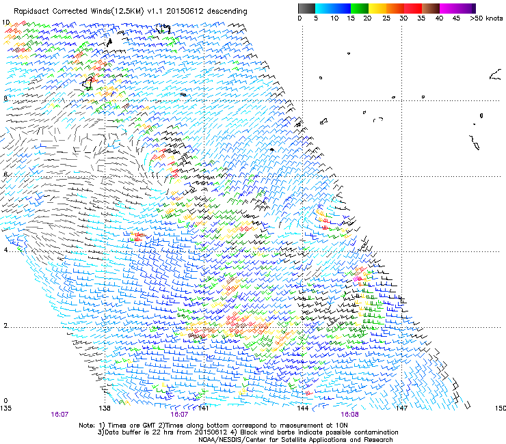Click the longitude label '141' at bottom
This screenshot has width=506, height=444.
203,408
